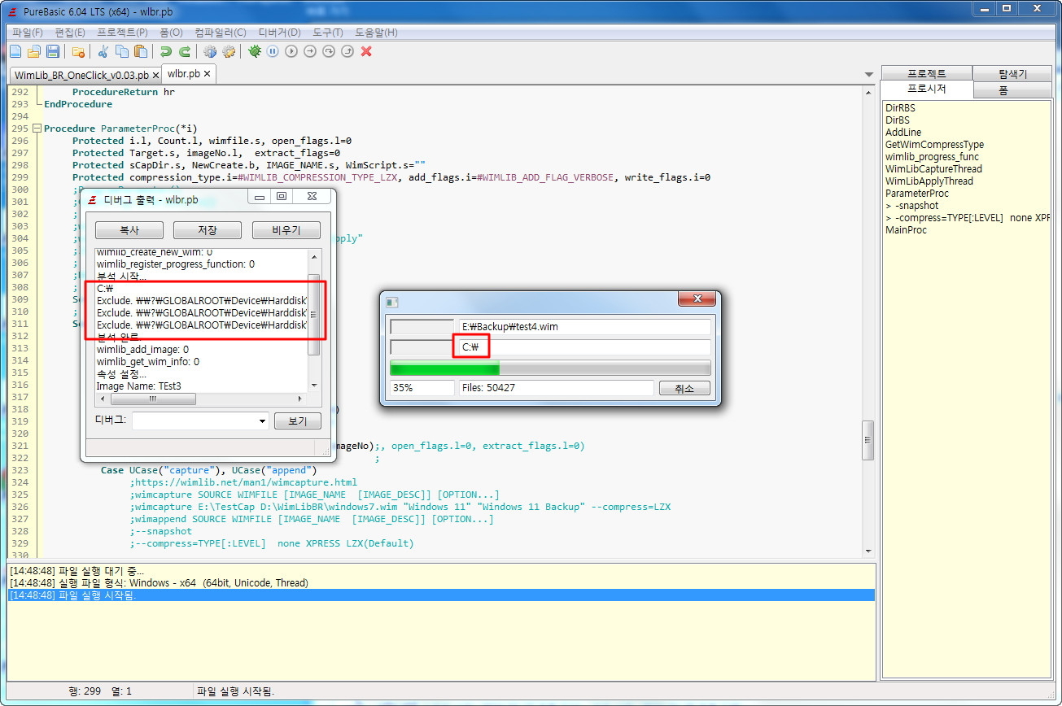Click the '파일 실행 시작됨.' log line
The width and height of the screenshot is (1062, 706).
(x=441, y=595)
